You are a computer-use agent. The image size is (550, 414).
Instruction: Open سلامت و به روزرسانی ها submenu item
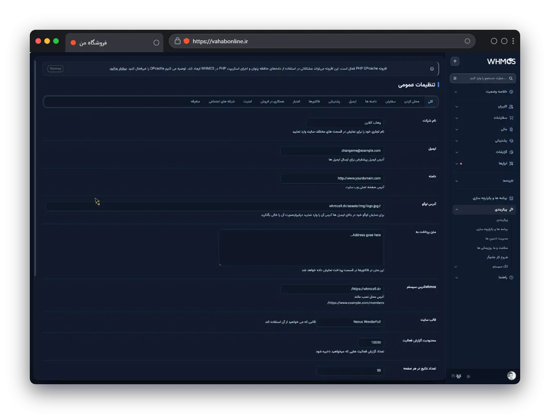tap(492, 248)
